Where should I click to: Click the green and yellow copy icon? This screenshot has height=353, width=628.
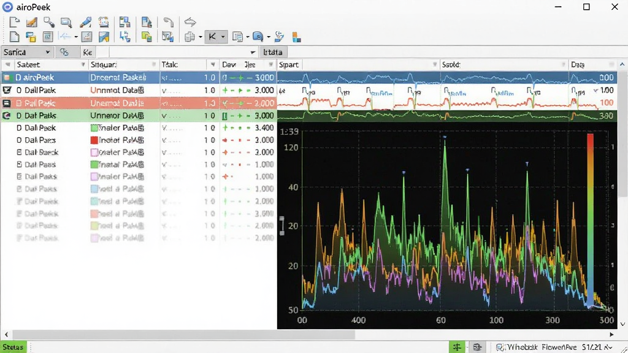[x=147, y=37]
